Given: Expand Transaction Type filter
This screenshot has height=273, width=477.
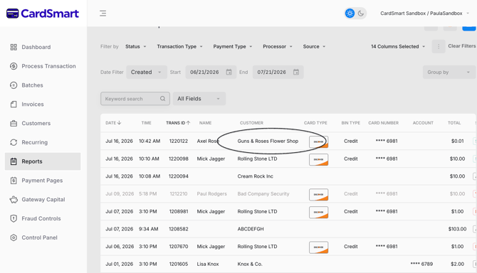Looking at the screenshot, I should tap(179, 46).
